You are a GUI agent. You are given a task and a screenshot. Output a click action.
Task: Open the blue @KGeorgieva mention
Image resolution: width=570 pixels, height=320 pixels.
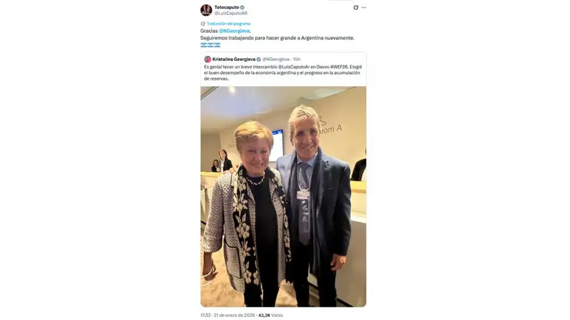click(234, 31)
